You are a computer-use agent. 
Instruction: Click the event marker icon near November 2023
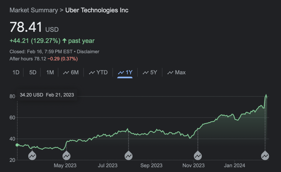(198, 156)
